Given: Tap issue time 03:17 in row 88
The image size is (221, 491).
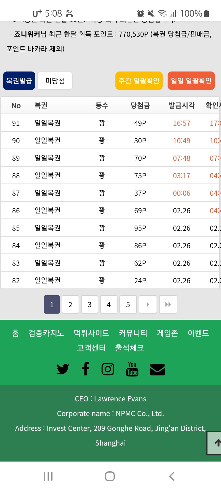Looking at the screenshot, I should [182, 176].
